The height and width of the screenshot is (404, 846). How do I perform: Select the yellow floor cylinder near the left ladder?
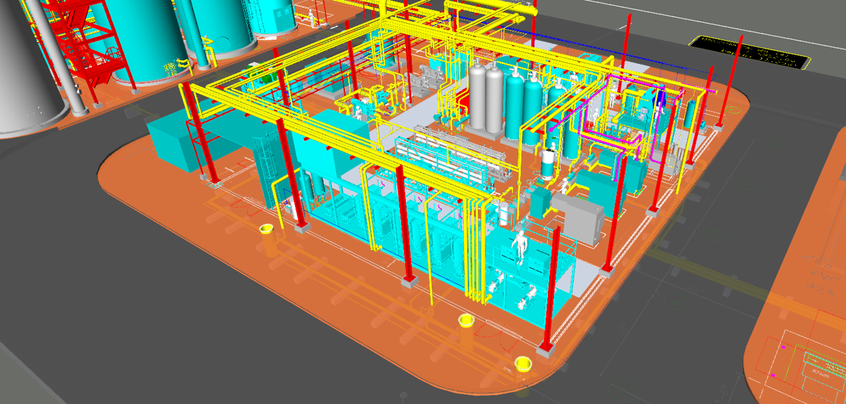point(267,229)
